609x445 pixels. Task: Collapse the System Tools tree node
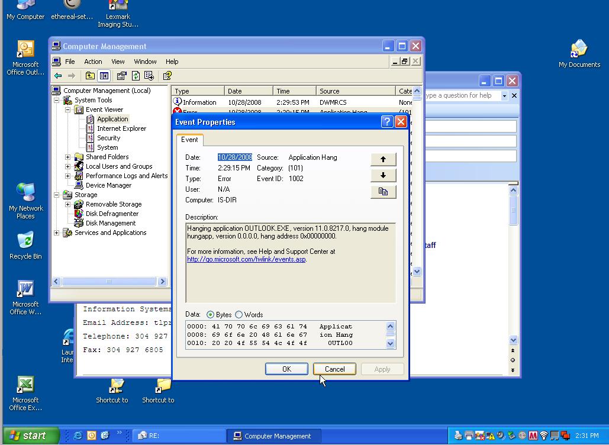pos(57,100)
